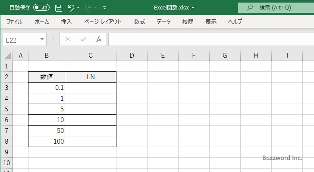Select row 5 header
Image resolution: width=314 pixels, height=172 pixels.
coord(6,109)
